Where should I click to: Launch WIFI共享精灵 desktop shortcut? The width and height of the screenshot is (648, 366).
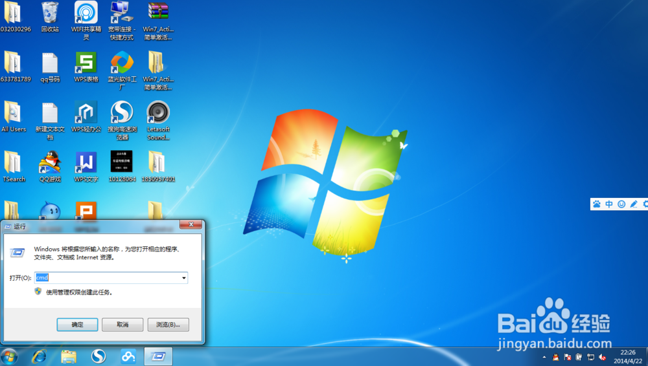click(86, 20)
